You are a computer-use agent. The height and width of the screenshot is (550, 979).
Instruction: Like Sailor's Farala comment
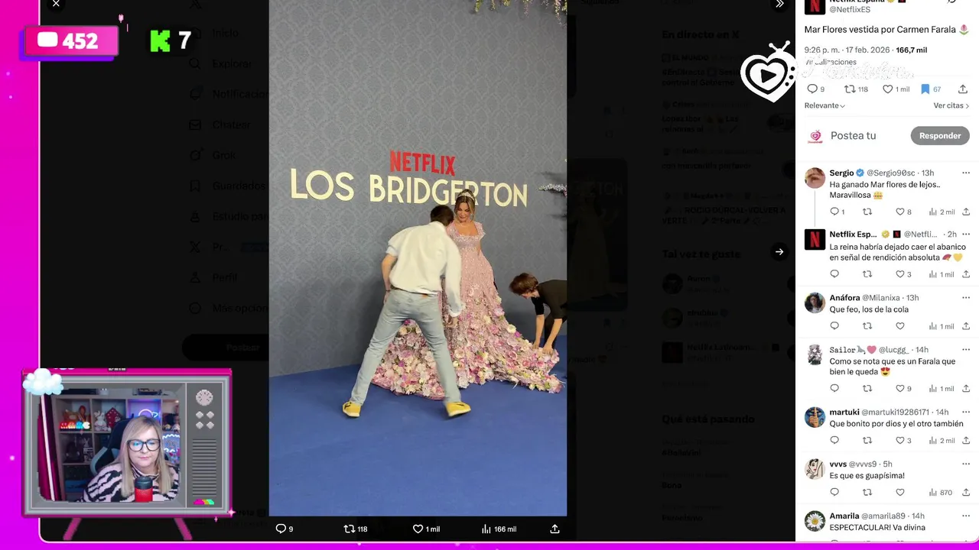coord(904,389)
